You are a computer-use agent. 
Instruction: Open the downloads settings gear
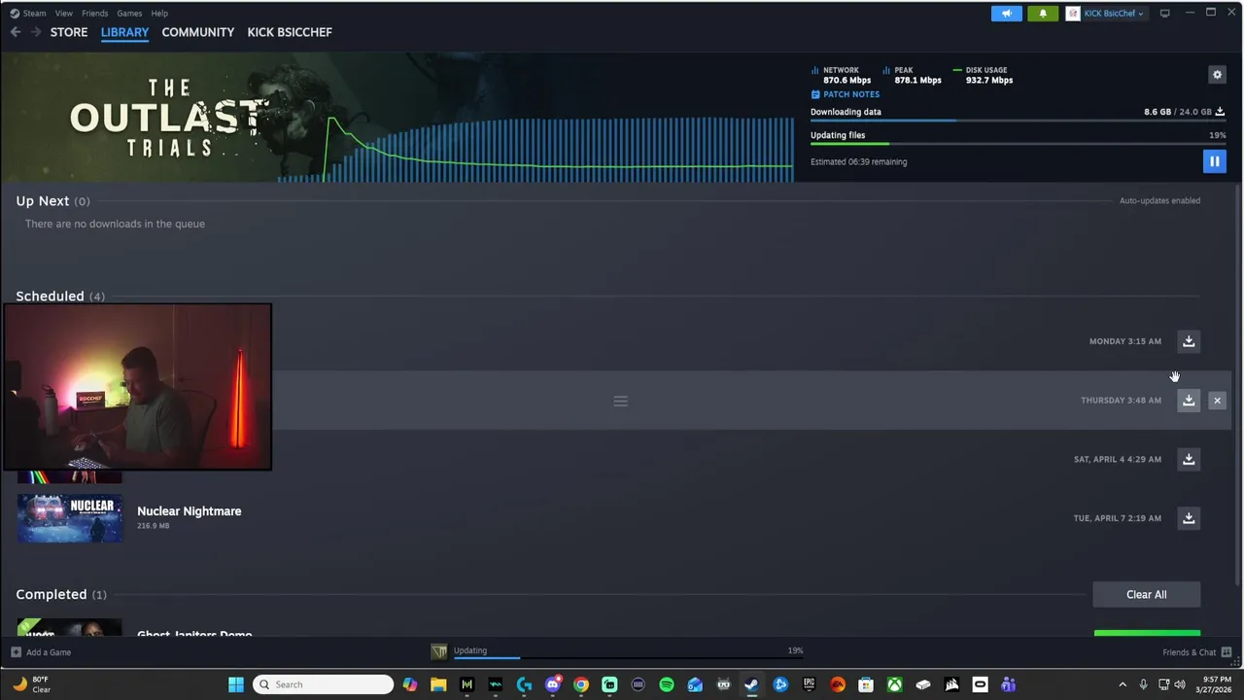[1217, 75]
